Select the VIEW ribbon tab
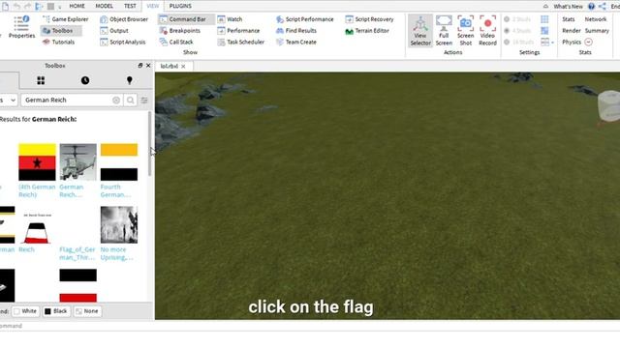Image resolution: width=620 pixels, height=348 pixels. click(152, 6)
